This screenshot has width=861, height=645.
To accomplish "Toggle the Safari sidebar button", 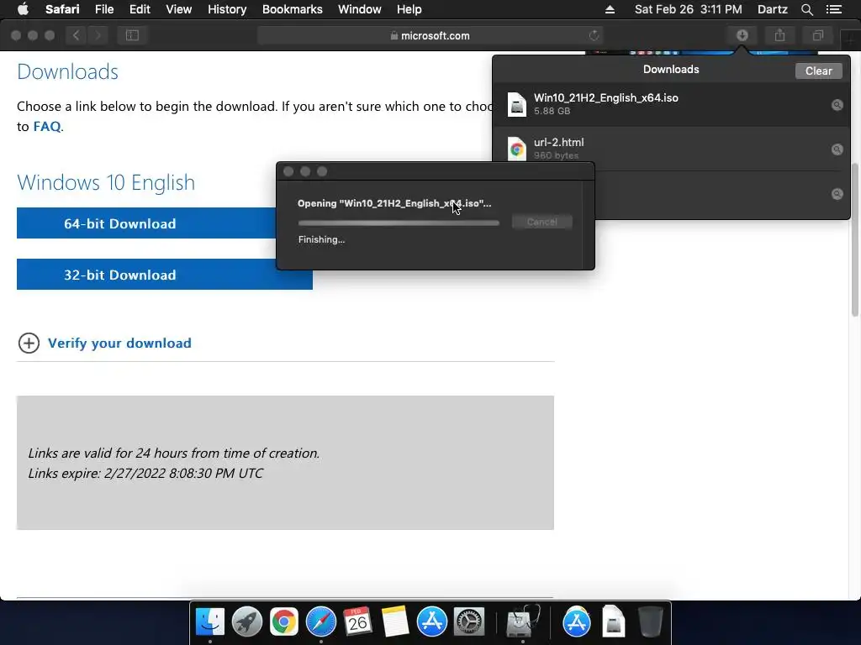I will 132,35.
